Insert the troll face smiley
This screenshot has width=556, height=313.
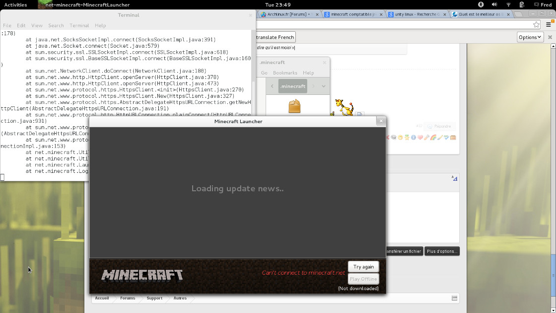[394, 138]
